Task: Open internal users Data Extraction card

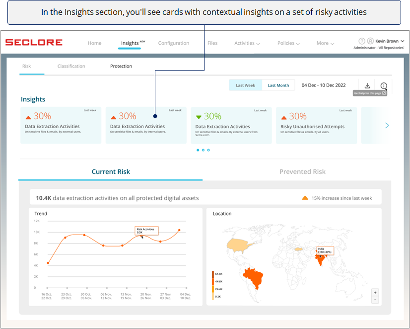Action: [146, 125]
